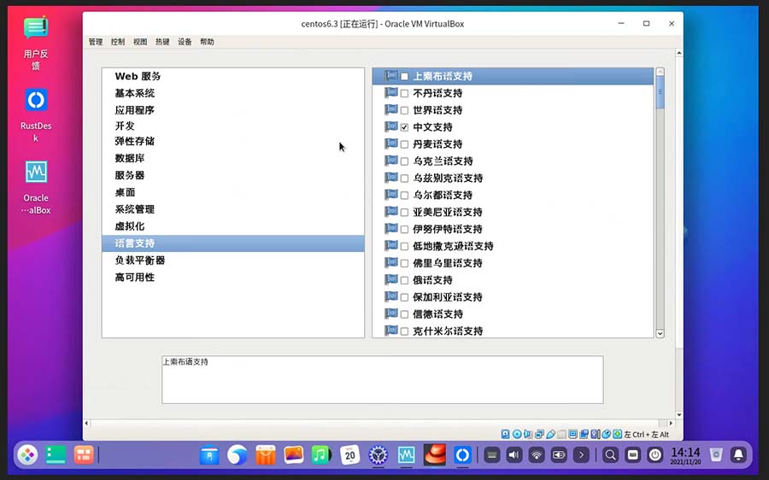Open the calendar dock icon showing 20
This screenshot has width=769, height=480.
click(350, 455)
